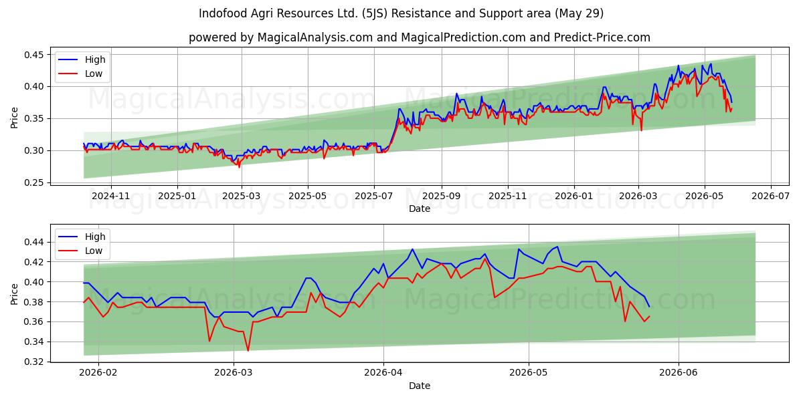Click the 0.35 tick label on the top chart
This screenshot has height=401, width=803.
click(x=35, y=119)
